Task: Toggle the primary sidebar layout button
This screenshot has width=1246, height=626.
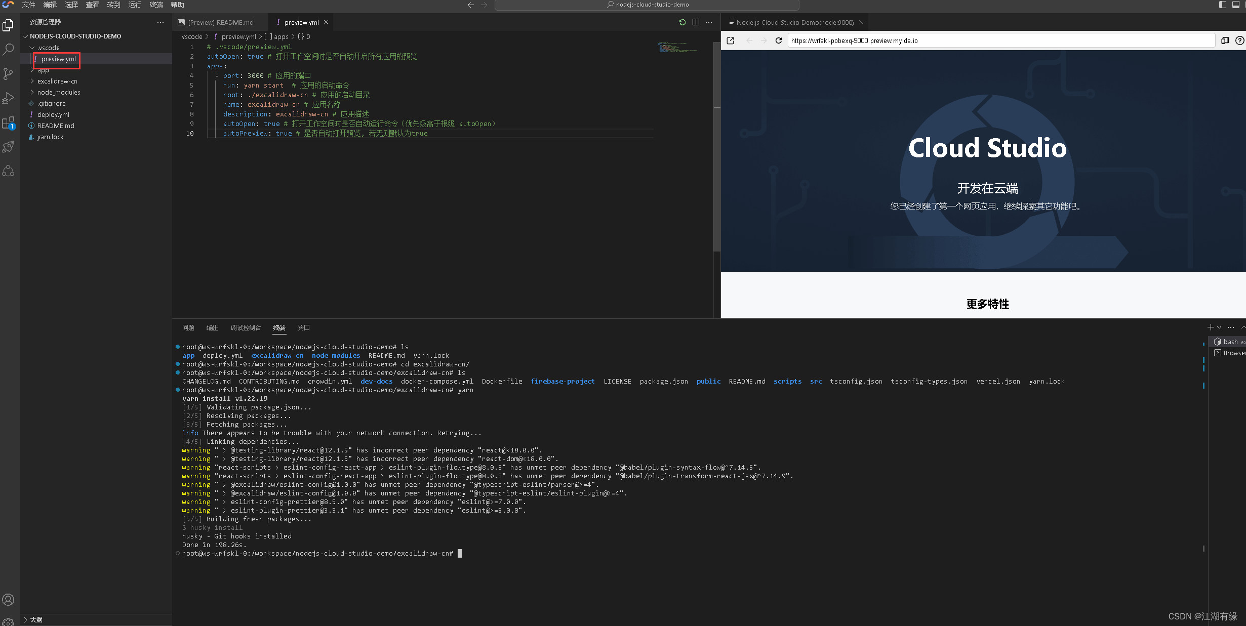Action: pyautogui.click(x=1223, y=5)
